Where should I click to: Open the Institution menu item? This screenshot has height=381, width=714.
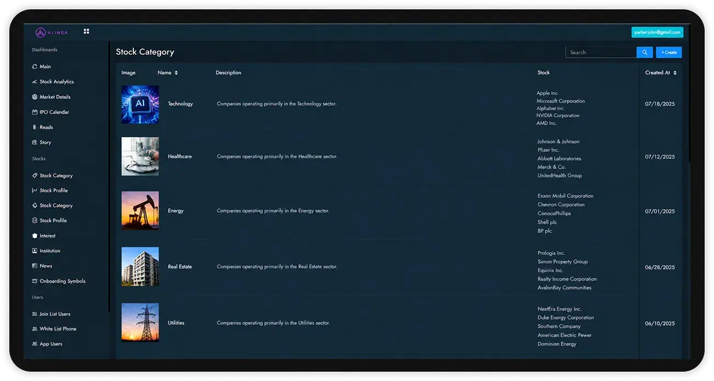coord(50,251)
